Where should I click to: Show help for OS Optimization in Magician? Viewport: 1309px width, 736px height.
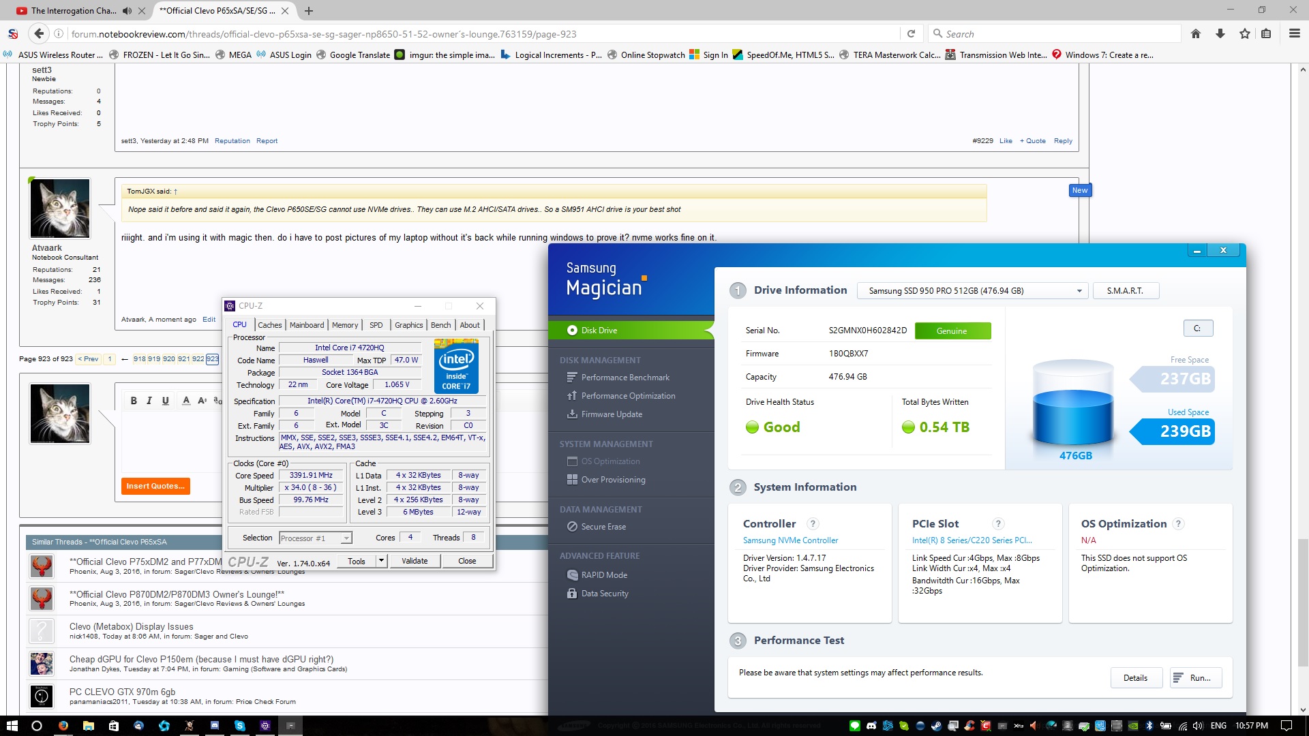tap(1179, 523)
